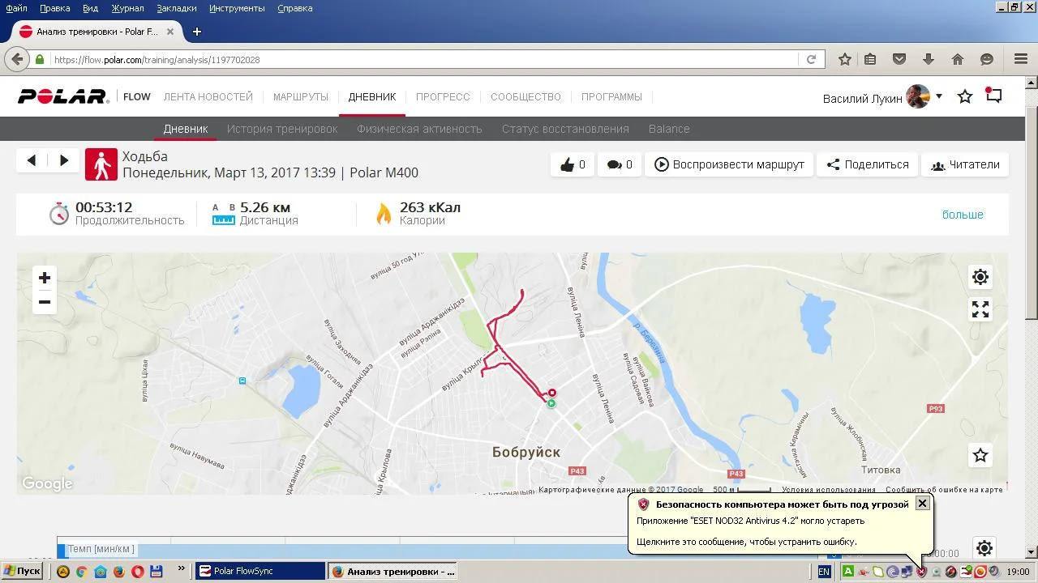Open a new browser tab
Viewport: 1038px width, 583px height.
pyautogui.click(x=196, y=32)
